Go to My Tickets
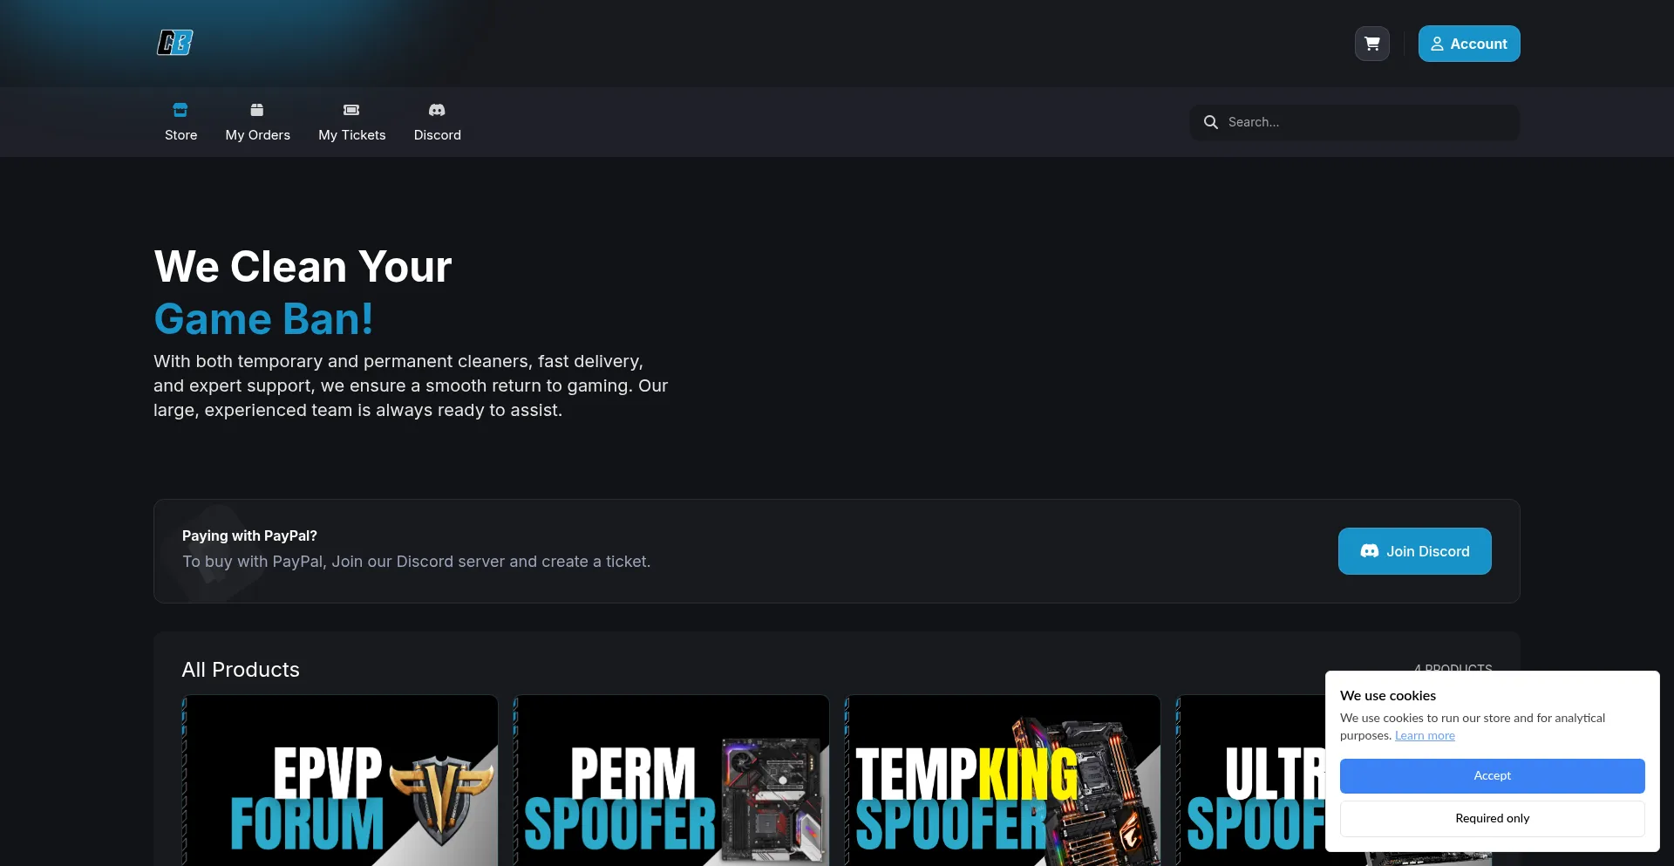The image size is (1674, 866). (x=351, y=135)
